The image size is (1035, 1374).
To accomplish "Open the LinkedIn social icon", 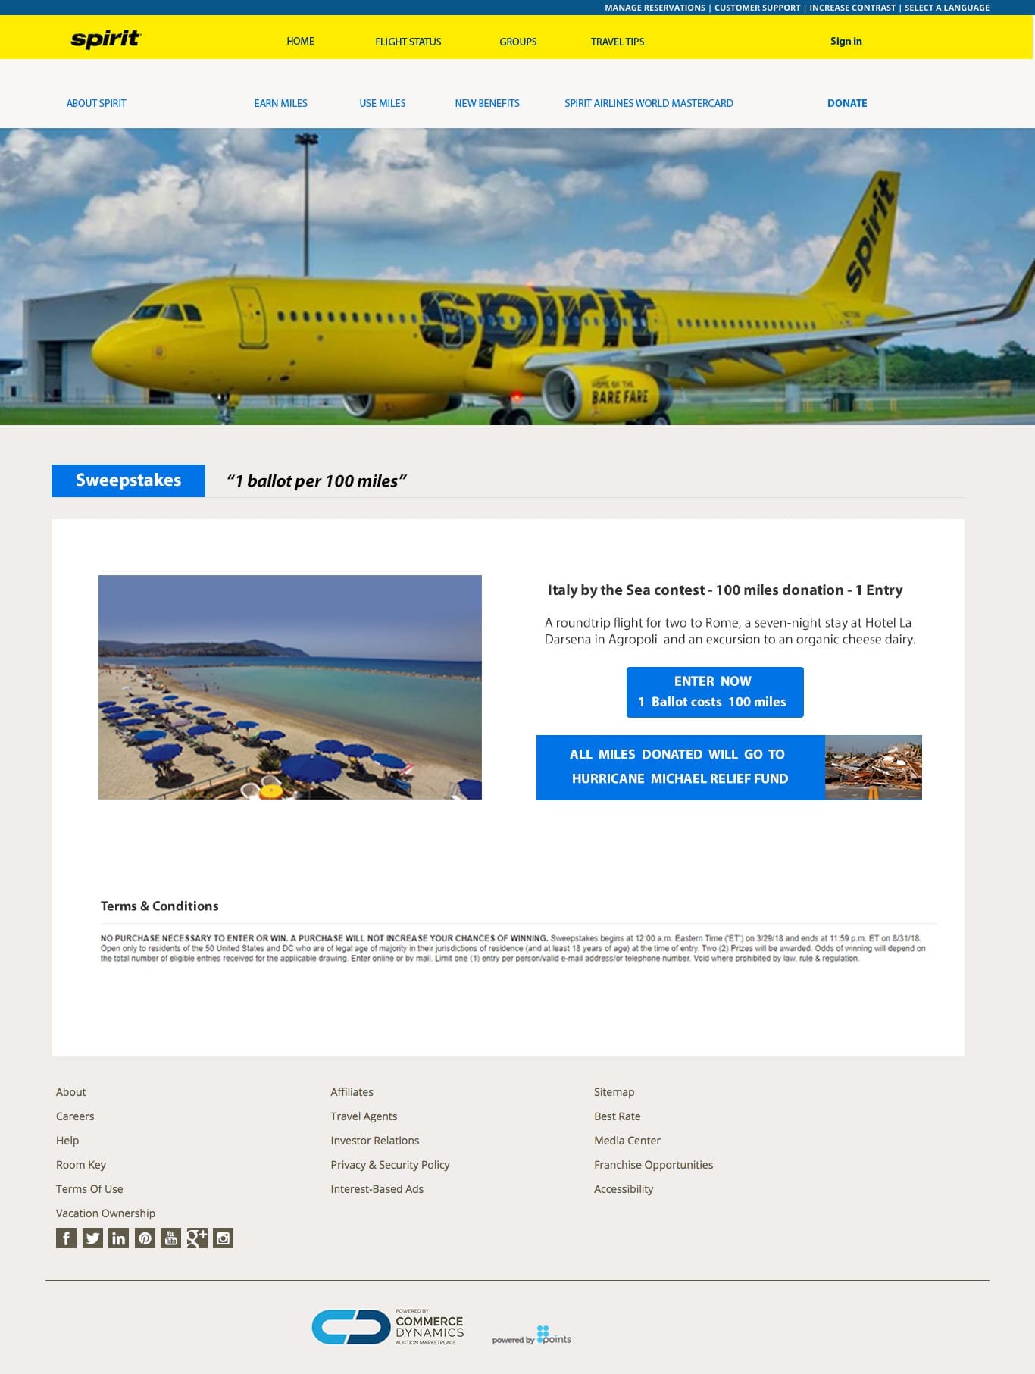I will click(118, 1238).
